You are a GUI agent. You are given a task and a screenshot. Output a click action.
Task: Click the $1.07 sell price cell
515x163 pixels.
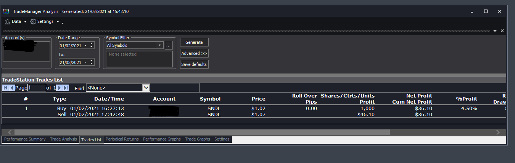258,114
